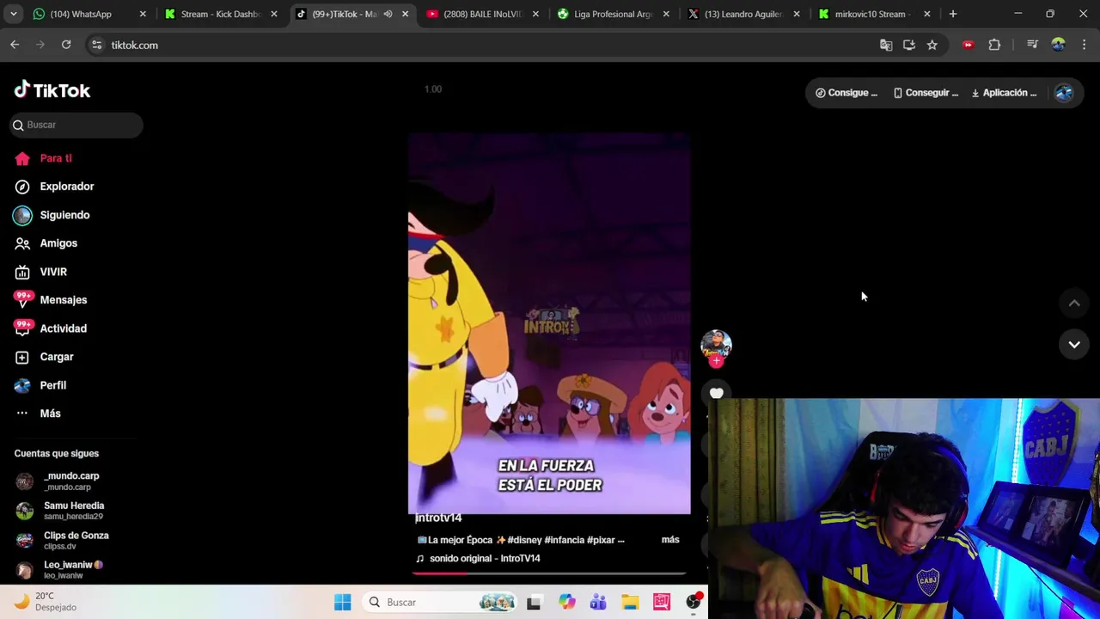Mute the TikTok tab via speaker icon
Image resolution: width=1100 pixels, height=619 pixels.
pyautogui.click(x=388, y=14)
